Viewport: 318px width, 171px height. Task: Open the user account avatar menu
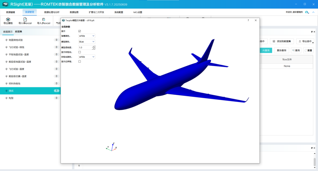307,12
